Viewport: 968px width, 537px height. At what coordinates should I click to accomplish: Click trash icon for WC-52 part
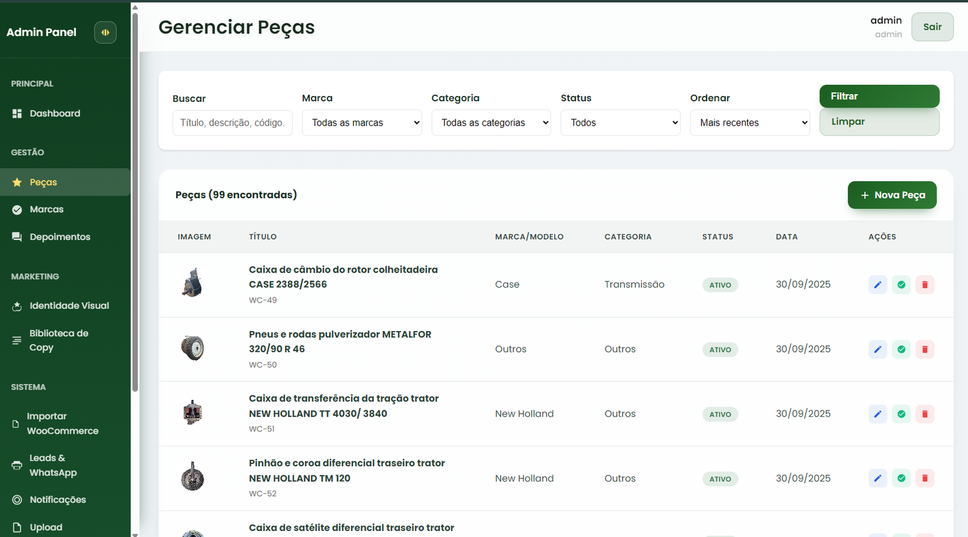tap(924, 478)
